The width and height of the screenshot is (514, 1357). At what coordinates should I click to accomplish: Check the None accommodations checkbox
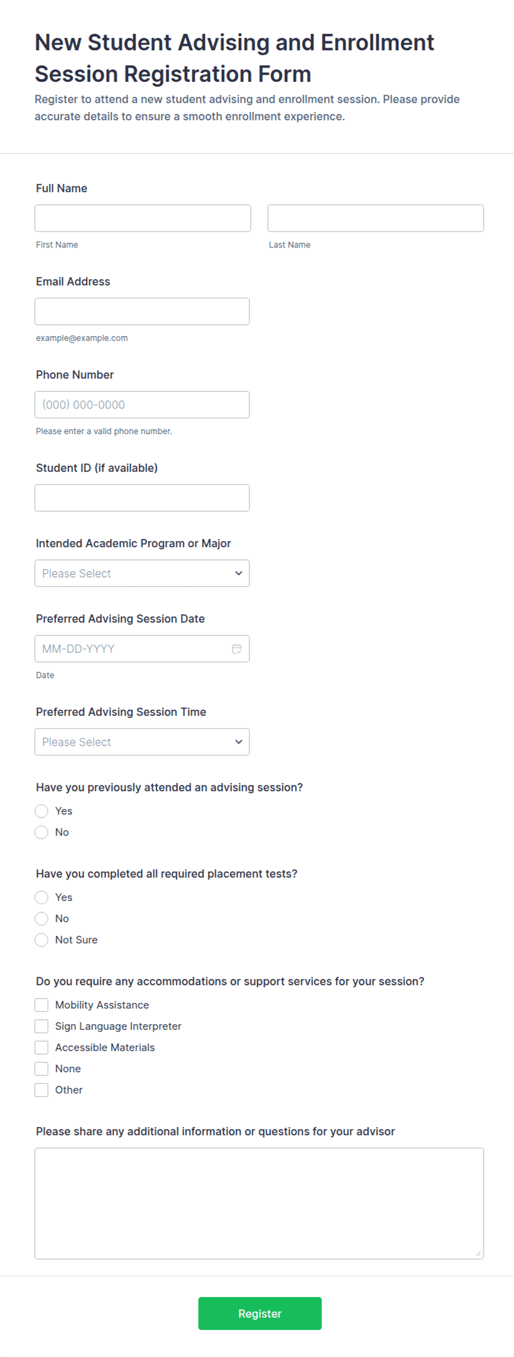pyautogui.click(x=41, y=1068)
